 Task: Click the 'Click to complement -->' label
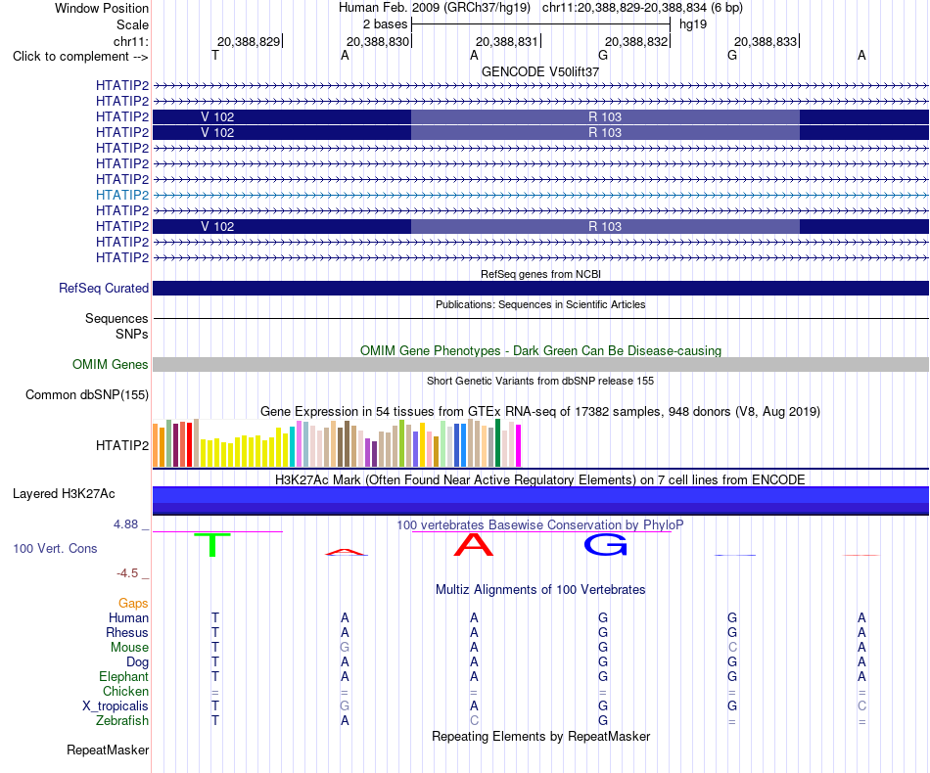(80, 57)
